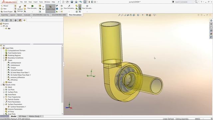Expand the Flow Trajectories node
This screenshot has height=120, width=213.
point(4,97)
